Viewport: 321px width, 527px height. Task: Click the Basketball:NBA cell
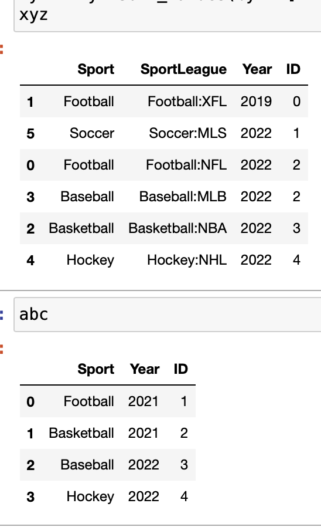(x=177, y=228)
